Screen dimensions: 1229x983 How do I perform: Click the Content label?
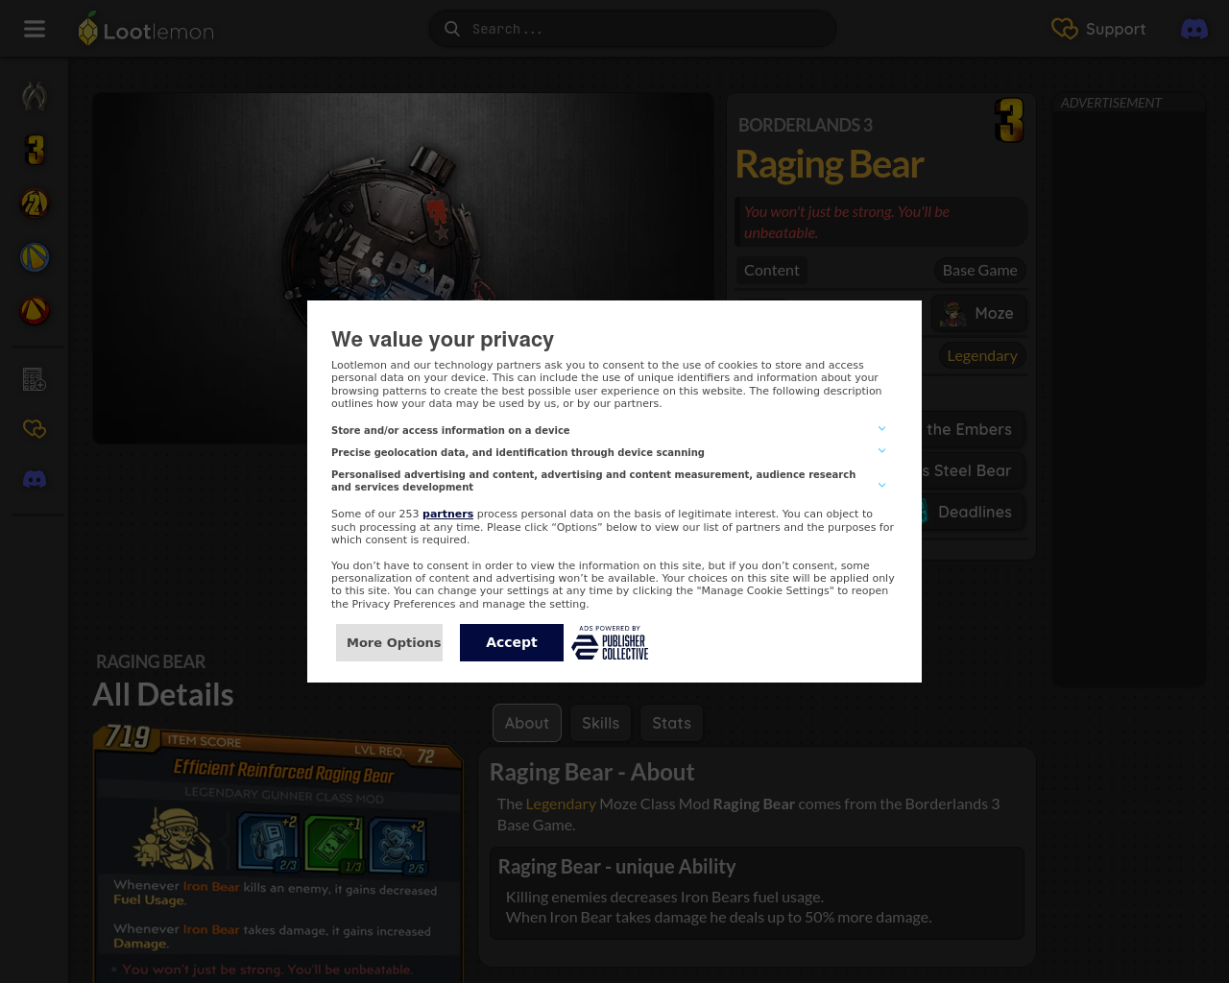pos(771,270)
